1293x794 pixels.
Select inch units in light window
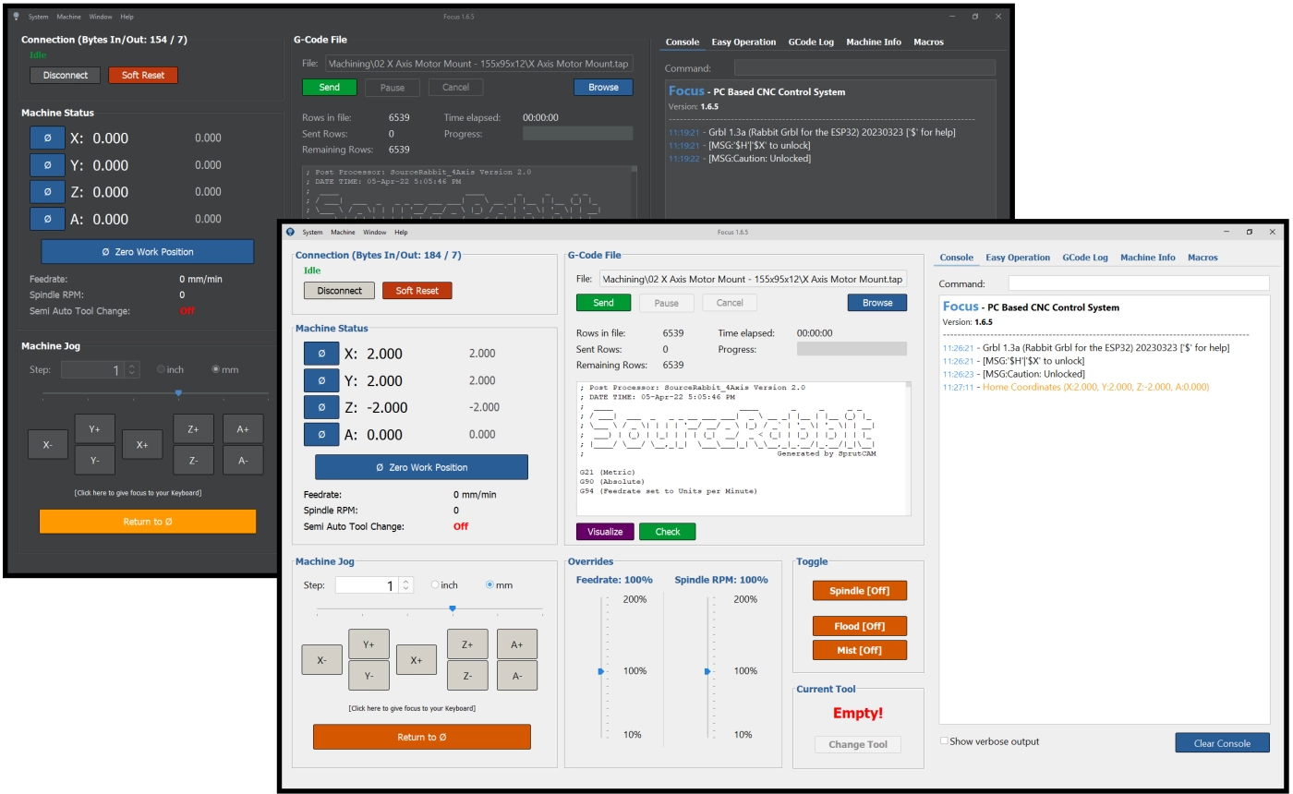coord(436,585)
